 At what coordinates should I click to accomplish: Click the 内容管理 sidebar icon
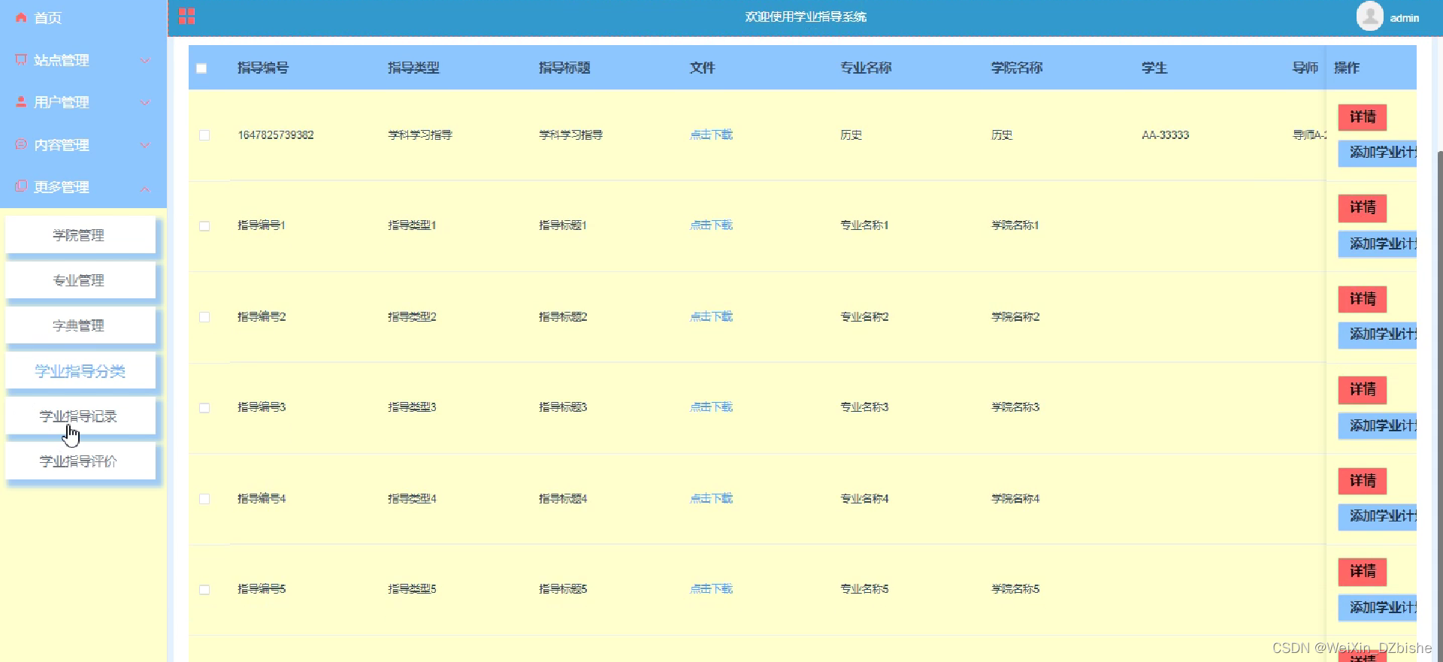21,144
